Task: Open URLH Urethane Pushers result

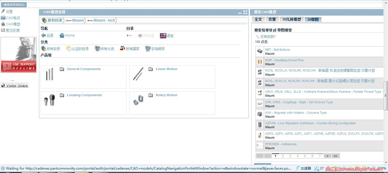Action: click(x=324, y=92)
